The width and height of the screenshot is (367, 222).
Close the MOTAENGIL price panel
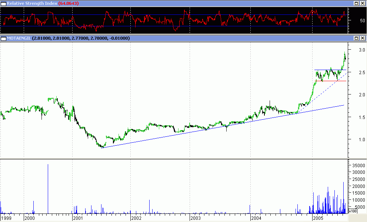coord(362,38)
